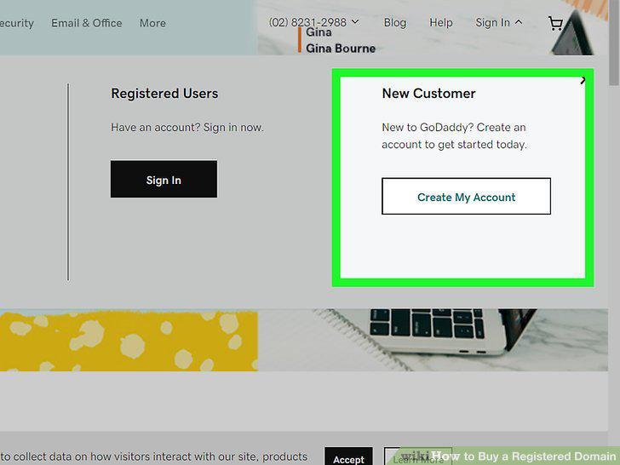620x465 pixels.
Task: Close the sign-in panel with the X
Action: pos(583,81)
